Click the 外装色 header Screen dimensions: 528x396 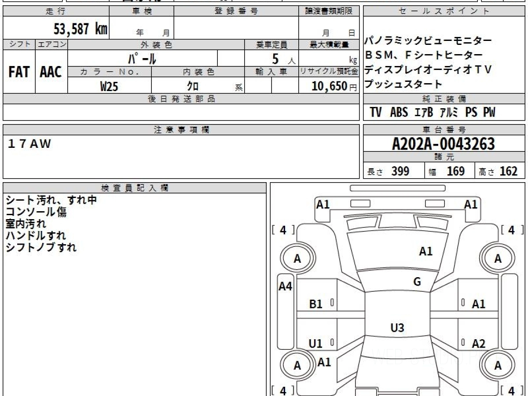[156, 44]
